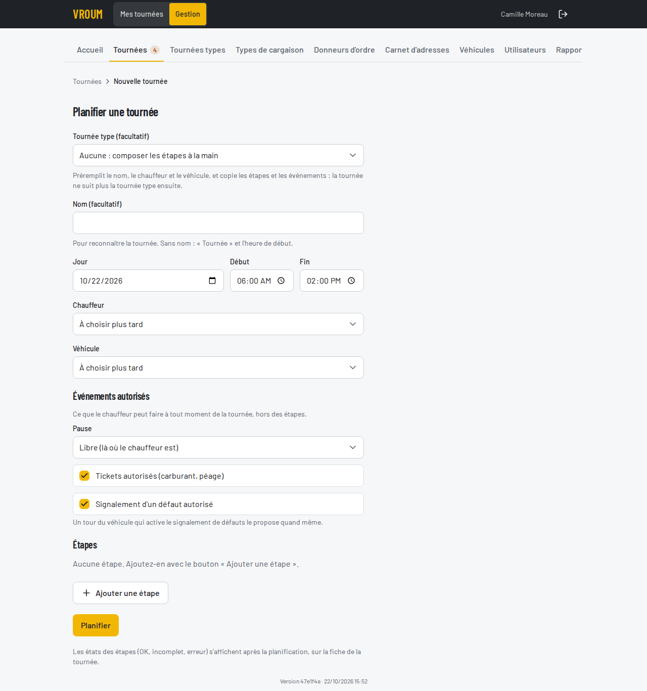Go to the Accueil tab
This screenshot has height=691, width=647.
tap(90, 50)
